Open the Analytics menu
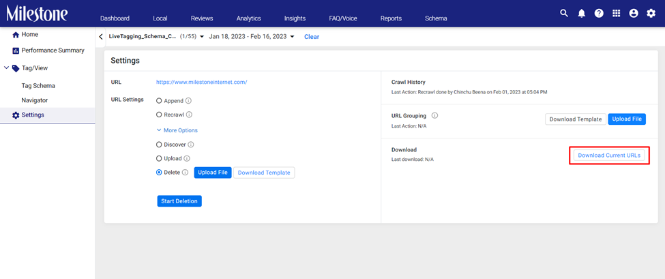665x279 pixels. 248,18
